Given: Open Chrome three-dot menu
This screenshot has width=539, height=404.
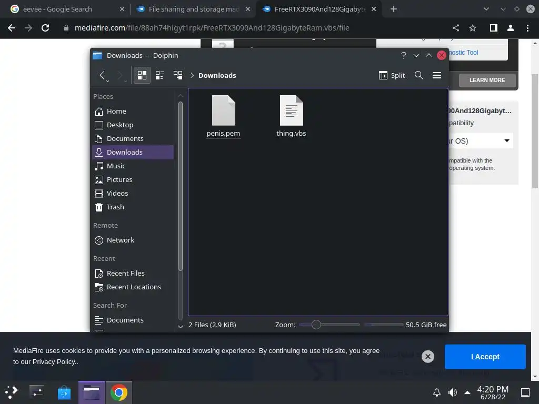Looking at the screenshot, I should (x=527, y=28).
